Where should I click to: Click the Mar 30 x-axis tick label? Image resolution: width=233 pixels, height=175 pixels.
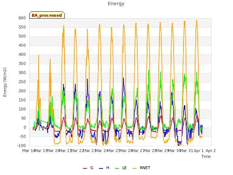point(174,151)
